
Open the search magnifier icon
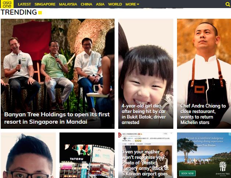coord(228,4)
